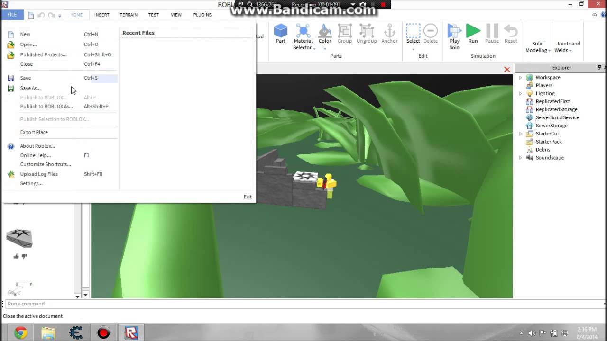
Task: Open the Solid Modeling dropdown
Action: pos(538,46)
